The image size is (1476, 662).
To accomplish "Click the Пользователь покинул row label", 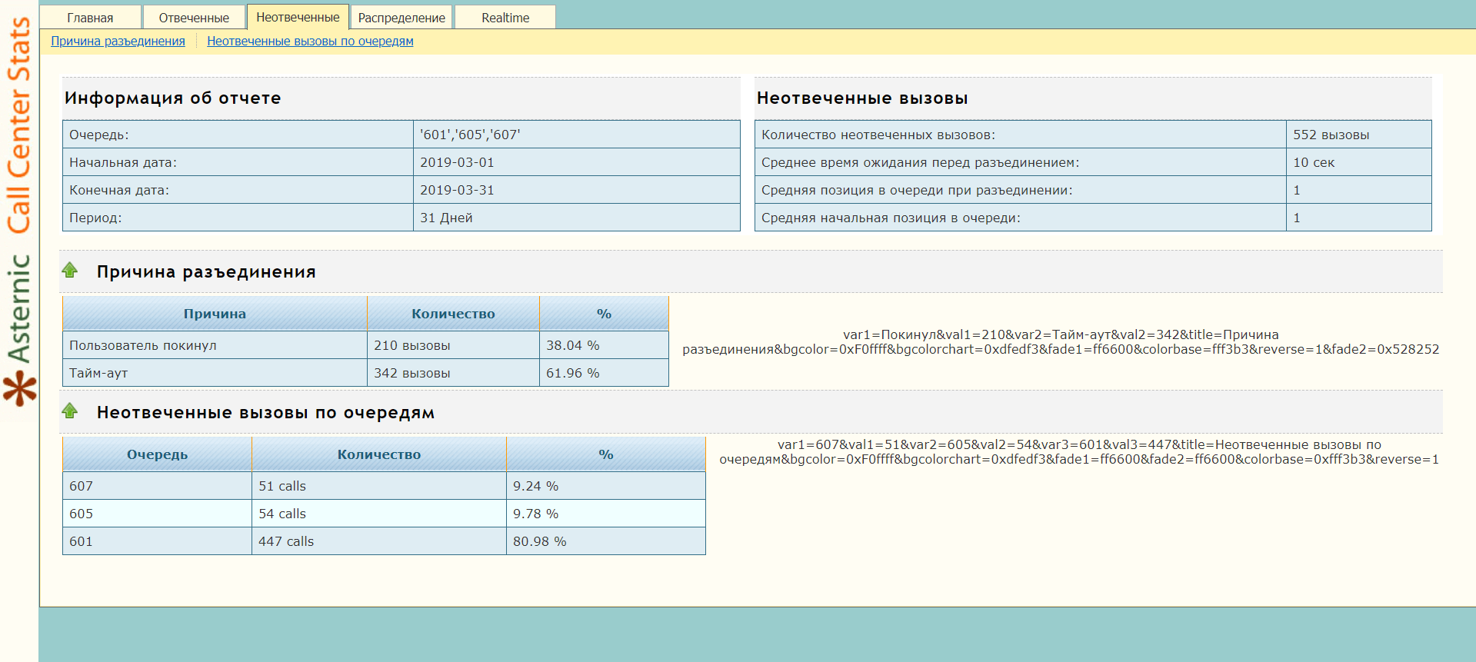I will tap(143, 345).
